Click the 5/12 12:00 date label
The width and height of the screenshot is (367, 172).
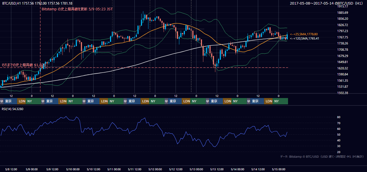[x=176, y=169]
